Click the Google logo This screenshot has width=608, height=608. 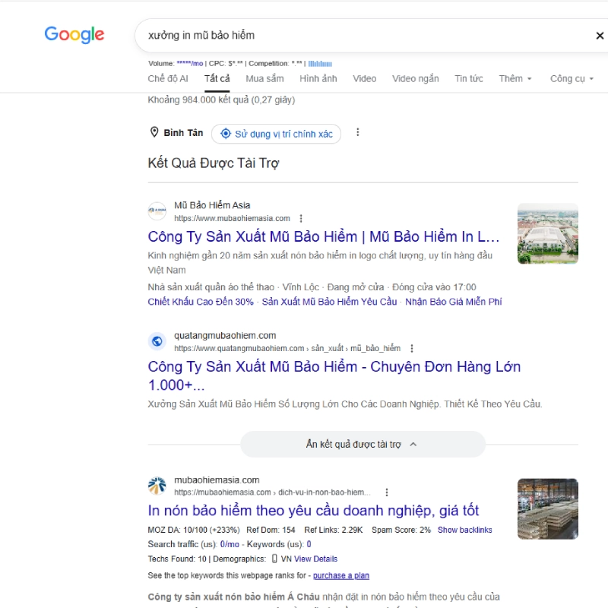(x=74, y=34)
